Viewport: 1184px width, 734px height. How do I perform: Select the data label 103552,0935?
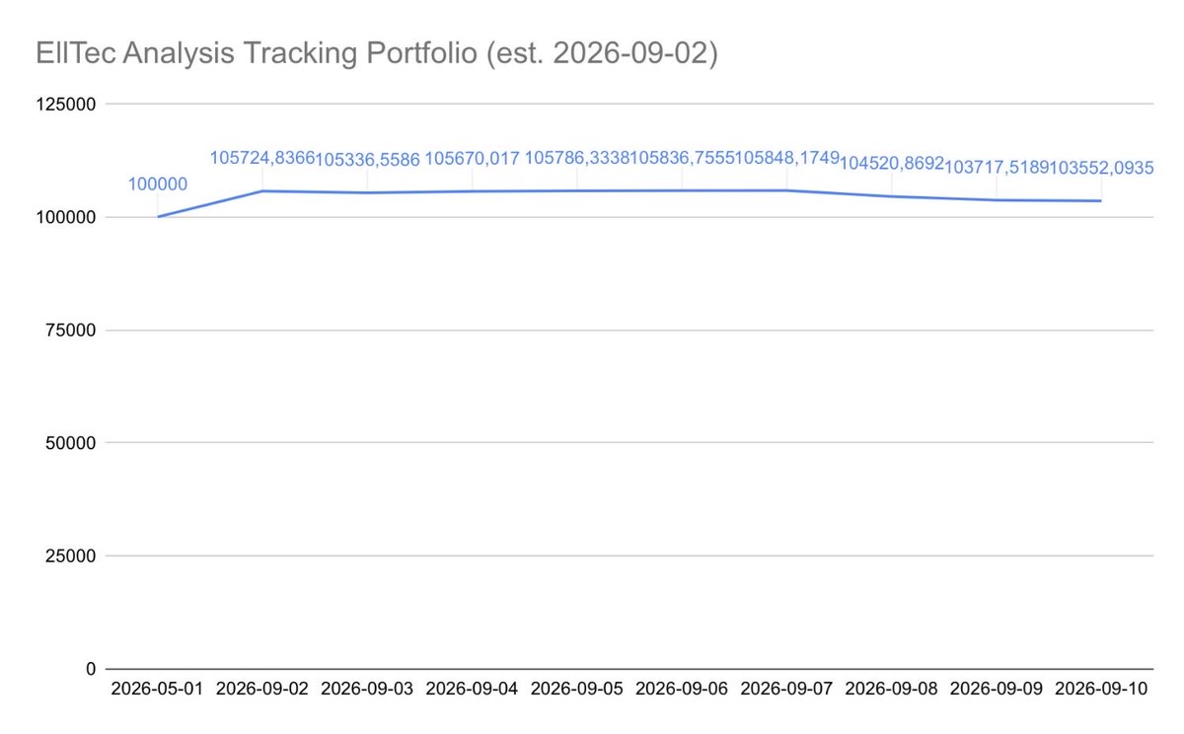(1101, 168)
